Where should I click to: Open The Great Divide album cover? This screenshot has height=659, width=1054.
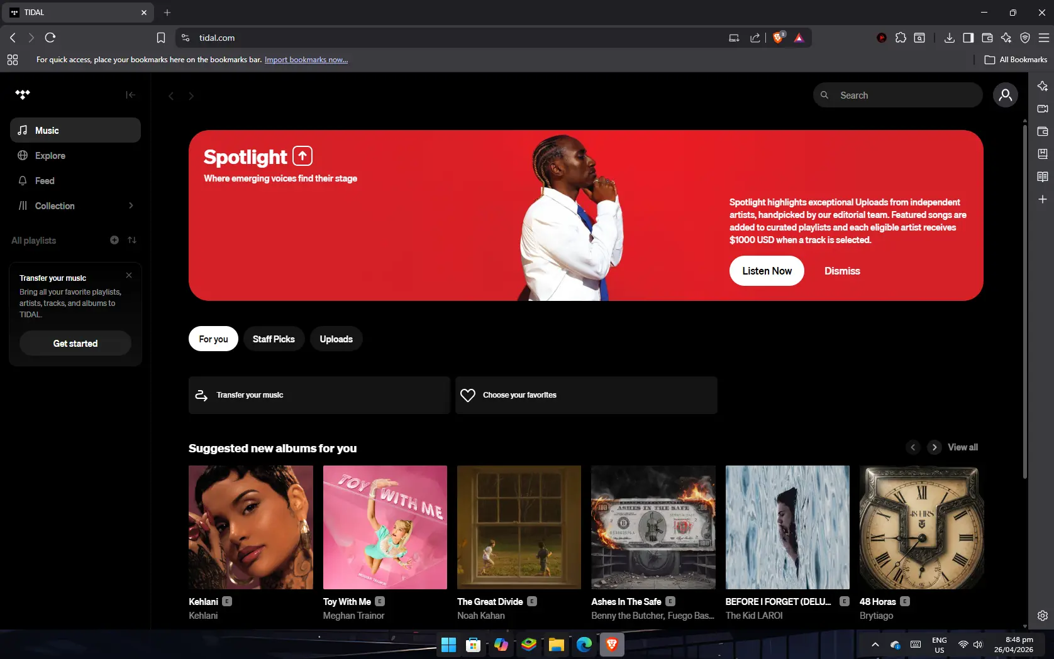[x=519, y=527]
